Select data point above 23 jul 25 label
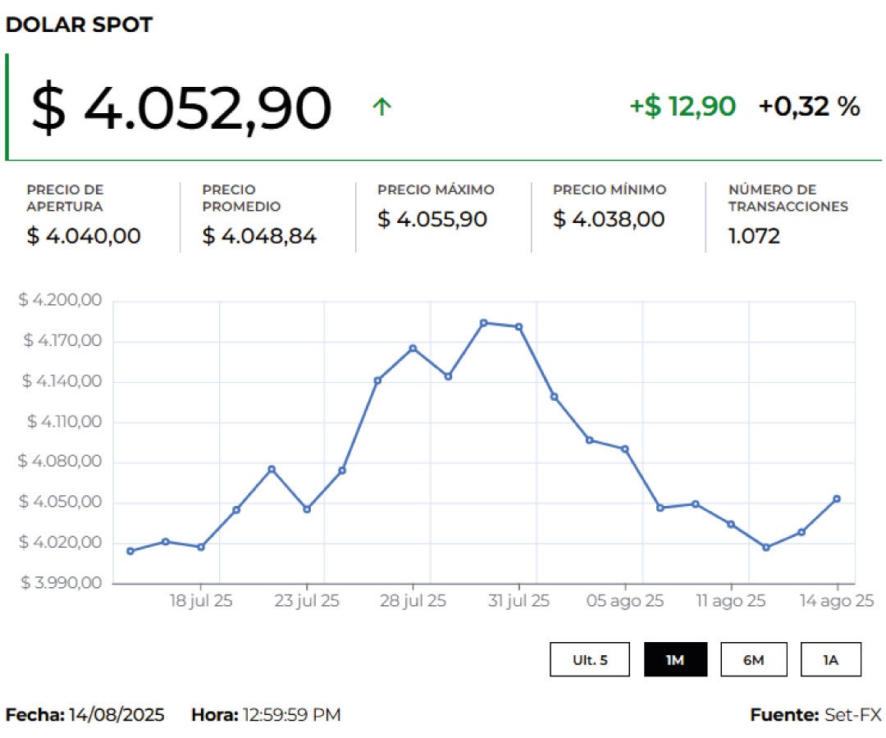Screen dimensions: 886x738 click(x=307, y=509)
